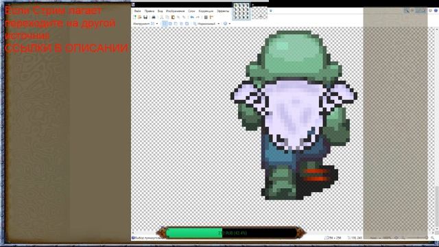The height and width of the screenshot is (247, 439).
Task: Select the Add (union) selection mode icon
Action: pyautogui.click(x=170, y=24)
